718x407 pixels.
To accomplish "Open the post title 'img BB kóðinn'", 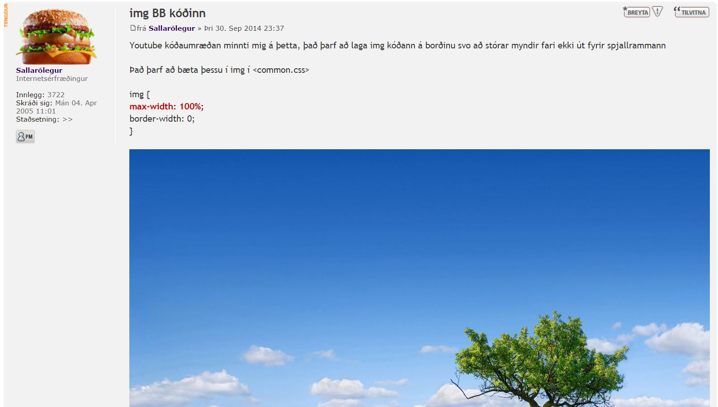I will coord(167,13).
